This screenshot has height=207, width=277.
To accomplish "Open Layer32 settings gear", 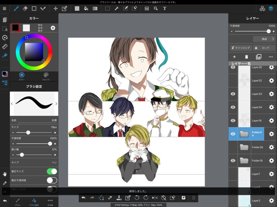I will coord(271,81).
